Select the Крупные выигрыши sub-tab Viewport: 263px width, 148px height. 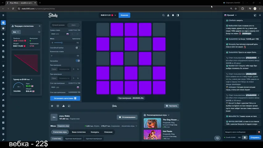73,139
